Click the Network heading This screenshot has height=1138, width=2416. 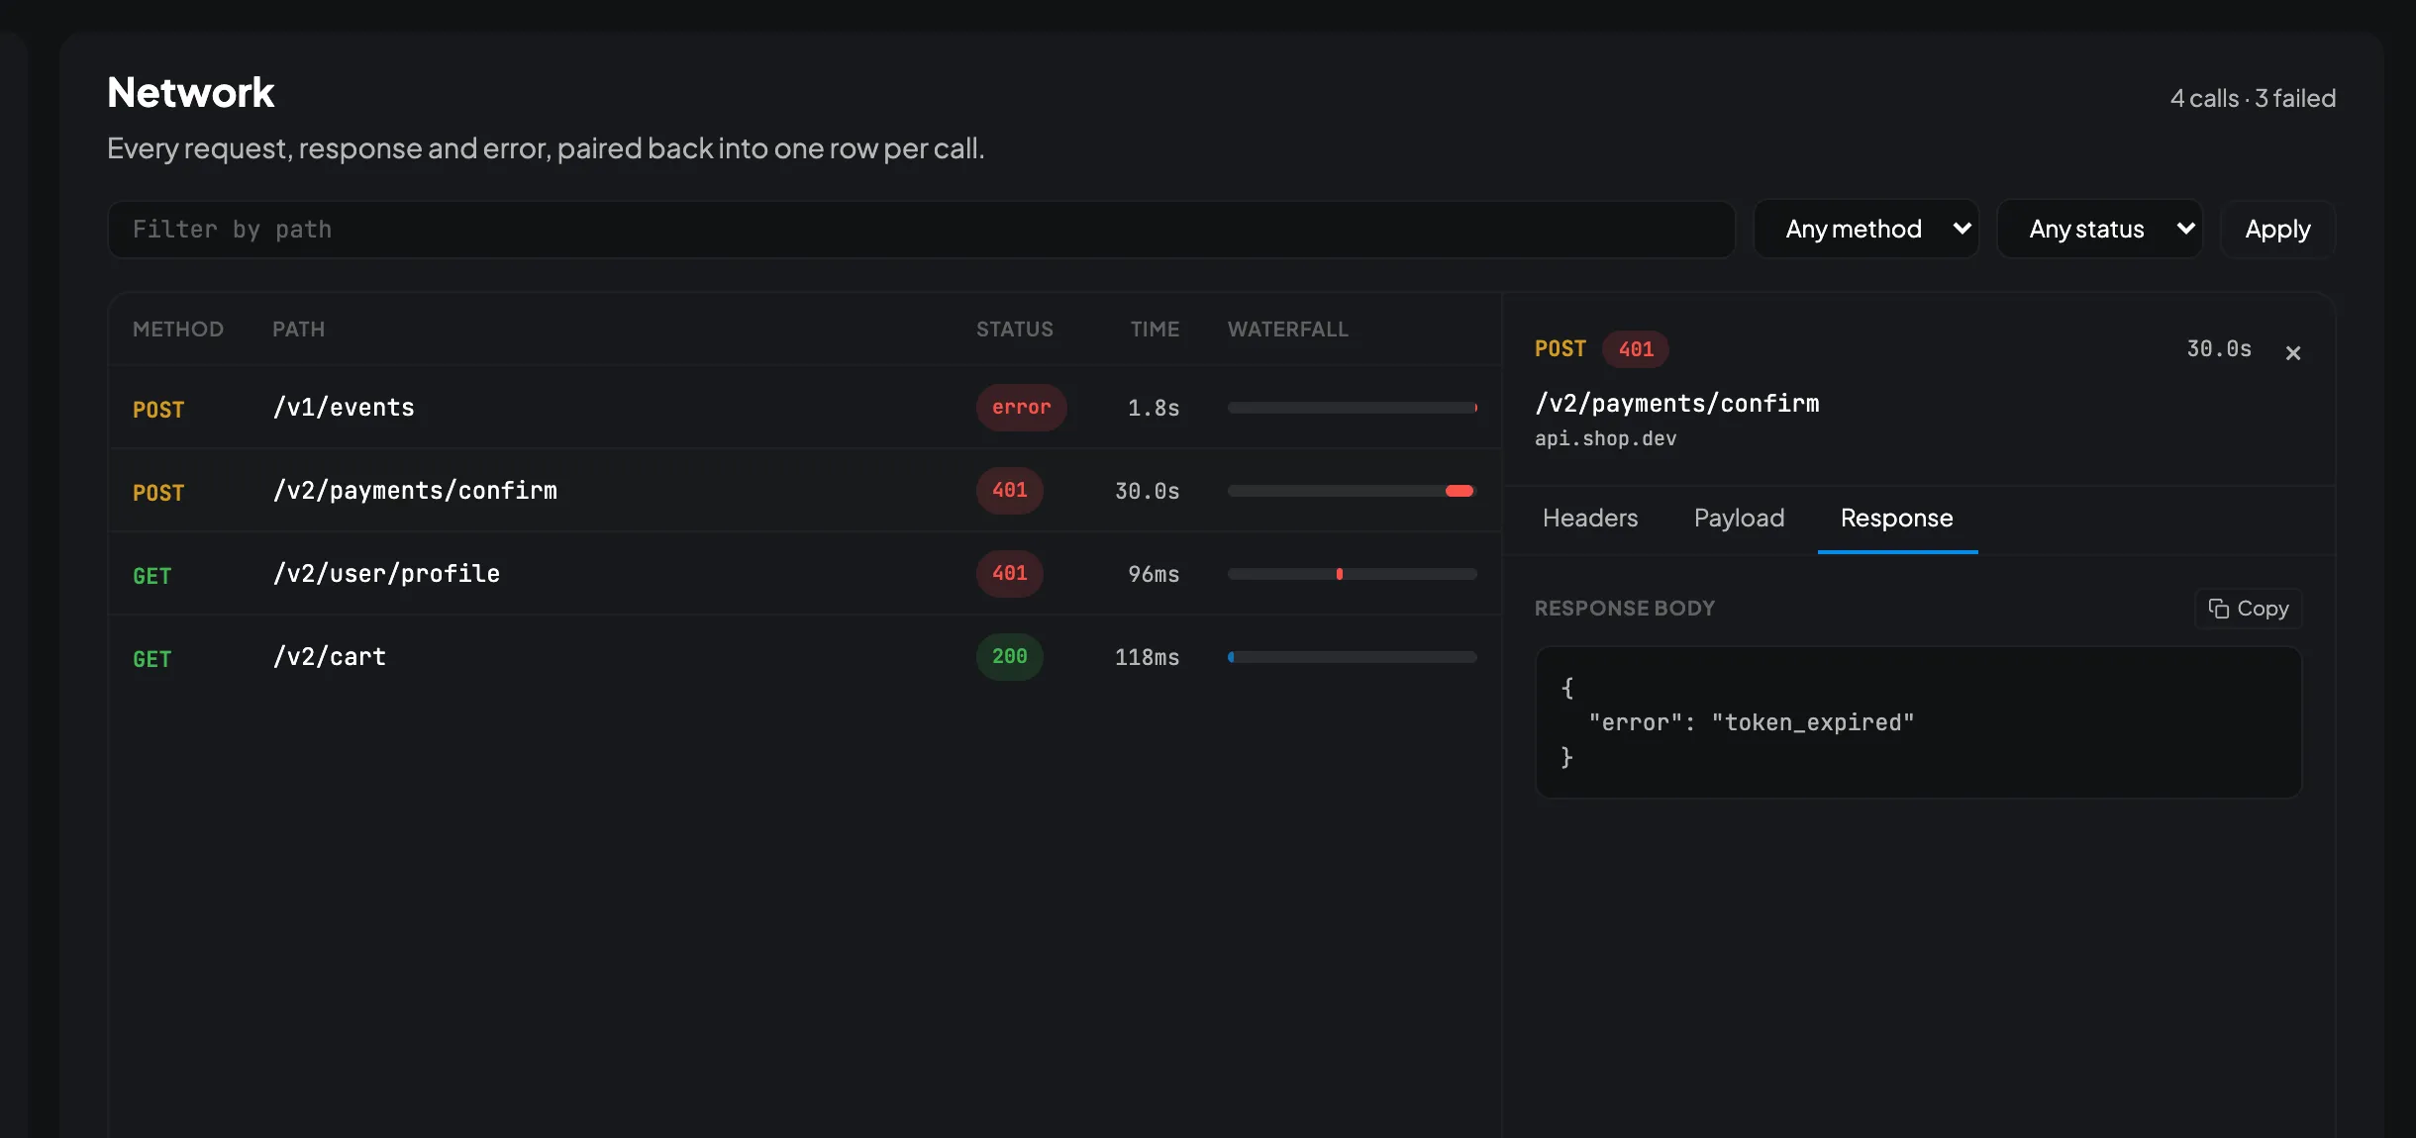[x=191, y=93]
